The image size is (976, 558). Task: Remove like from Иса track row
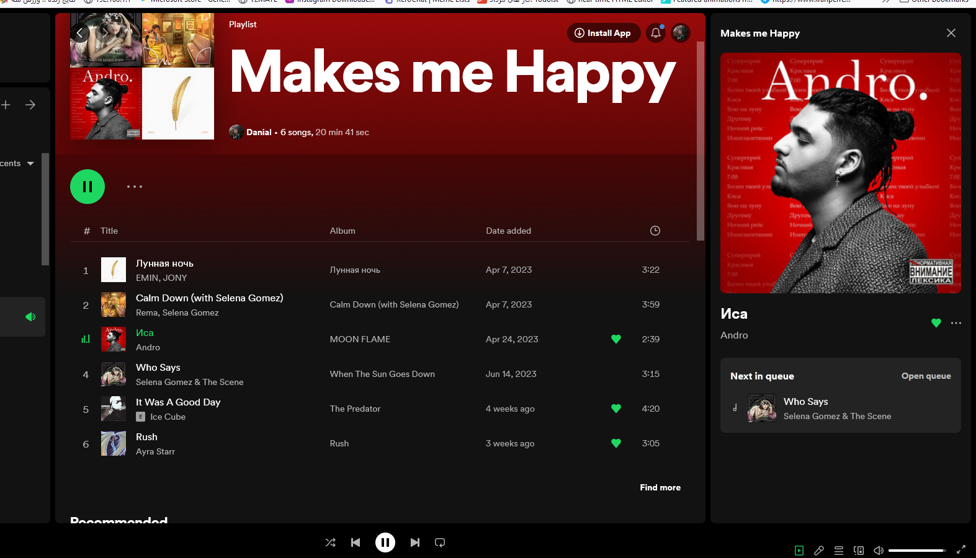coord(616,339)
